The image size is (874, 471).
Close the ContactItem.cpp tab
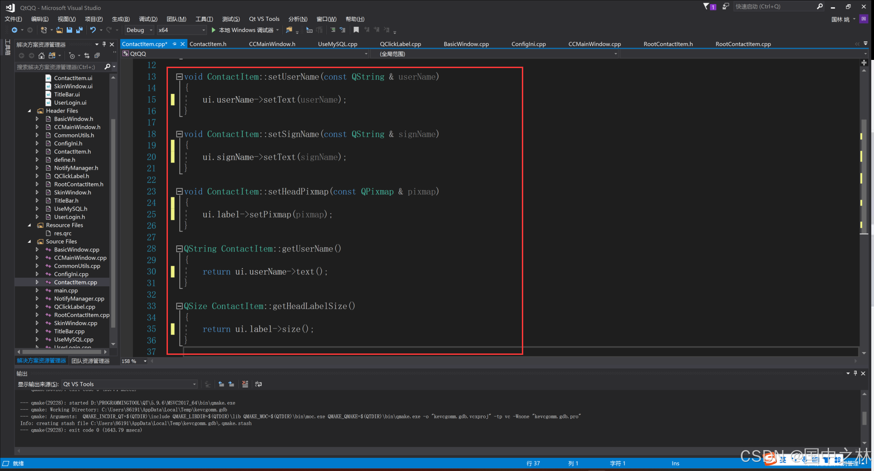[182, 44]
